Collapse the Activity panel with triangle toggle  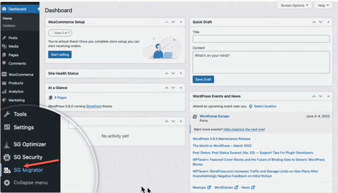click(181, 121)
